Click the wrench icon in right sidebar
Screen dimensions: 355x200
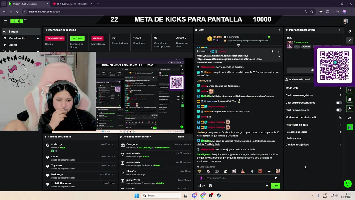(x=349, y=109)
